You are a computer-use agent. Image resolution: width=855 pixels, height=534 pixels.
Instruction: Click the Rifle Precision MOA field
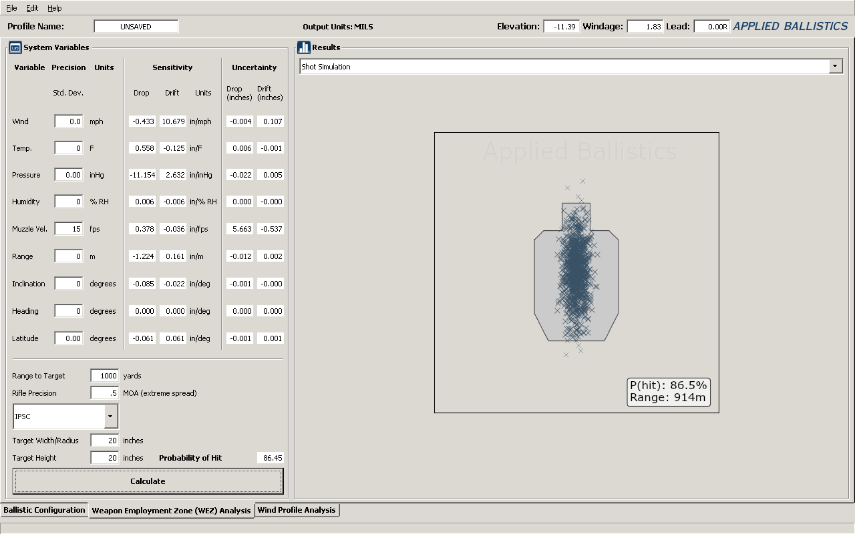tap(105, 393)
